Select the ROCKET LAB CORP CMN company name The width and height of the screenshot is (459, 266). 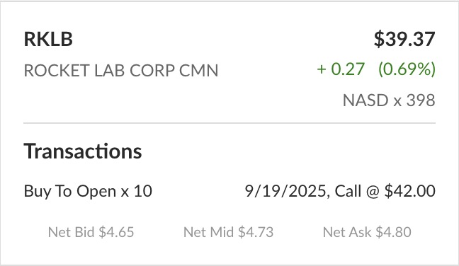pos(121,71)
